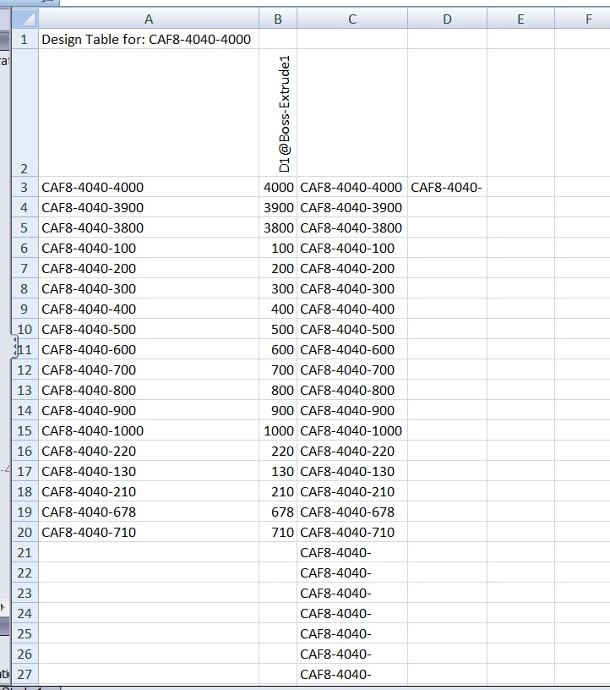Click cell 'Design Table for: CAF8-4040-4000'
This screenshot has height=690, width=610.
tap(149, 39)
